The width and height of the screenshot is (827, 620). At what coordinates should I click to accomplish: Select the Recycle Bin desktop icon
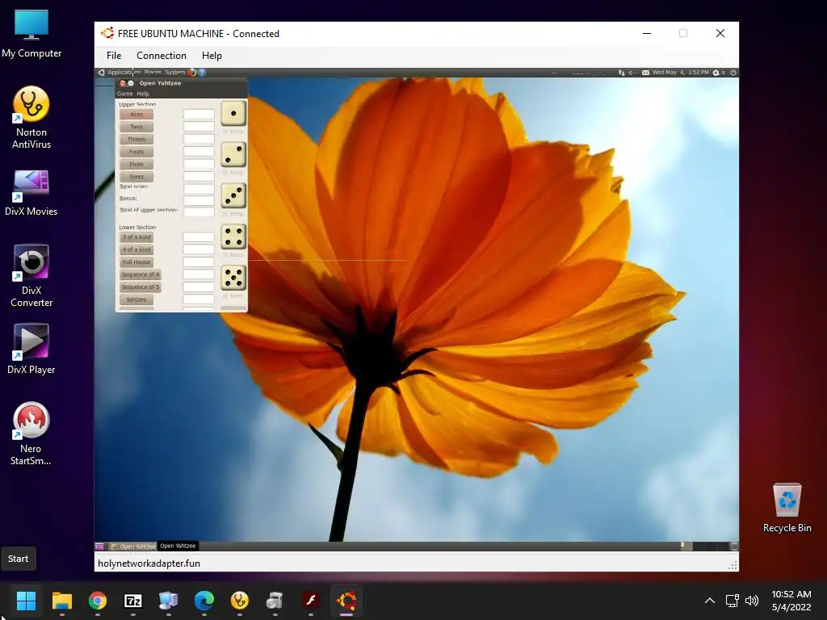click(787, 508)
